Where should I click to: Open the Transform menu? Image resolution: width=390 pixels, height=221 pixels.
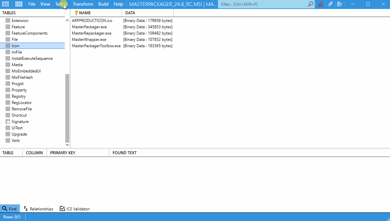(x=83, y=4)
